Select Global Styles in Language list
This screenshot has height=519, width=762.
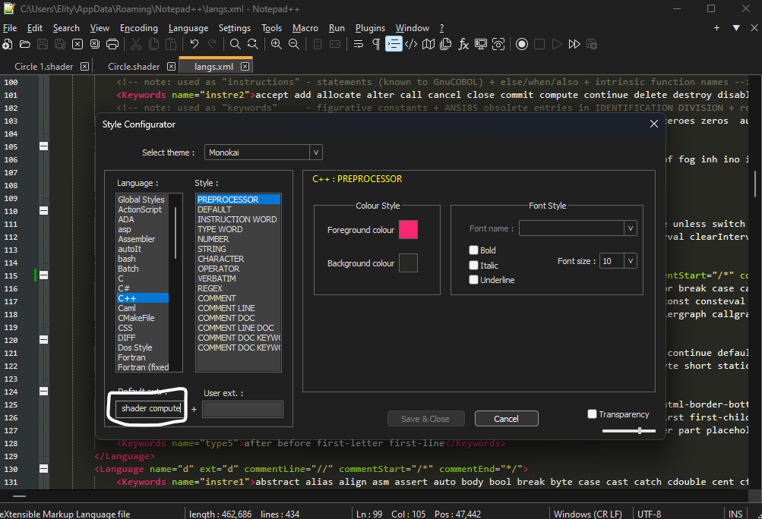pyautogui.click(x=141, y=200)
